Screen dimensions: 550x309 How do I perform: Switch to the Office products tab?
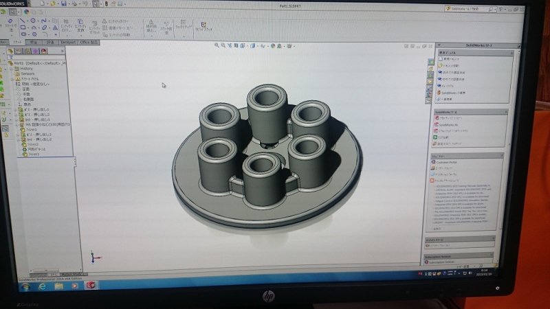pyautogui.click(x=89, y=43)
